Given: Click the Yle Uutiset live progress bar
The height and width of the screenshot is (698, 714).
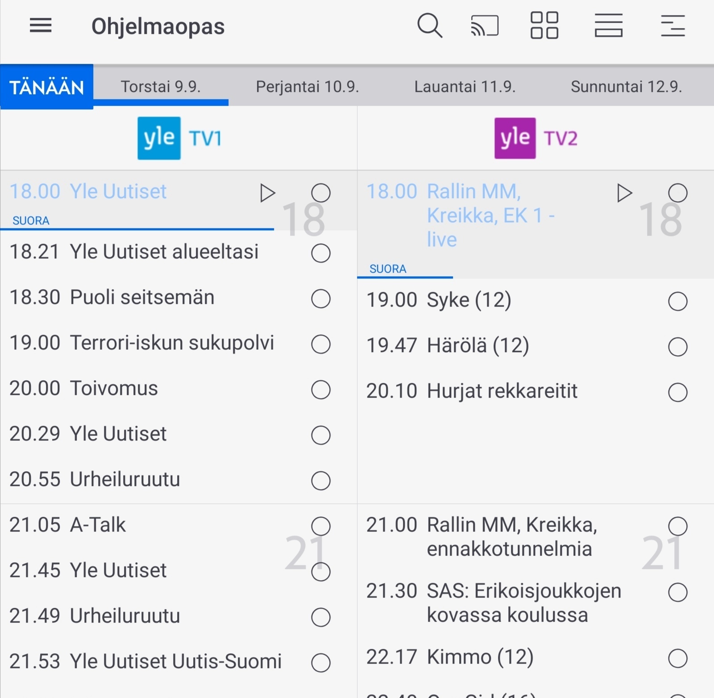Looking at the screenshot, I should click(x=137, y=229).
